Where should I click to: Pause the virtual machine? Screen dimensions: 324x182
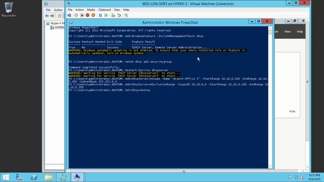[x=100, y=15]
